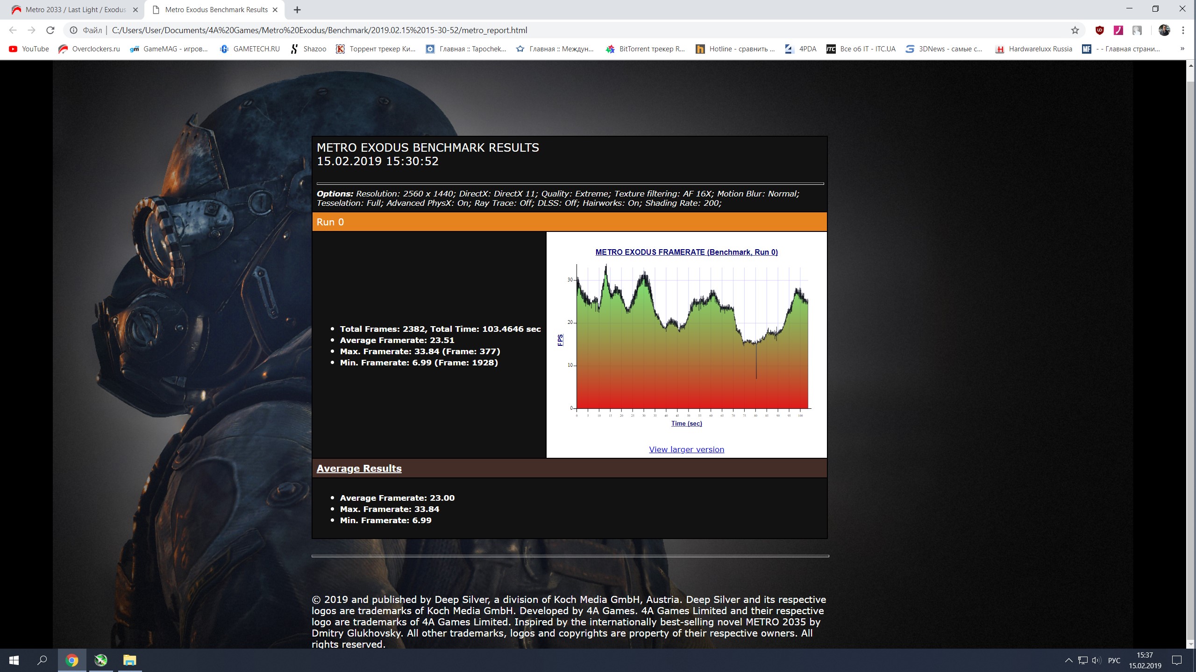
Task: Click the Metro Exodus Framerate chart title link
Action: 686,252
